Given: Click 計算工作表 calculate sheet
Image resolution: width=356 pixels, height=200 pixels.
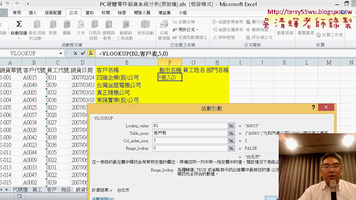Looking at the screenshot, I should pos(330,35).
